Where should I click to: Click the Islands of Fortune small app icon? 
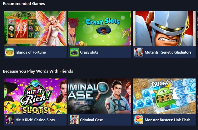[x=10, y=52]
